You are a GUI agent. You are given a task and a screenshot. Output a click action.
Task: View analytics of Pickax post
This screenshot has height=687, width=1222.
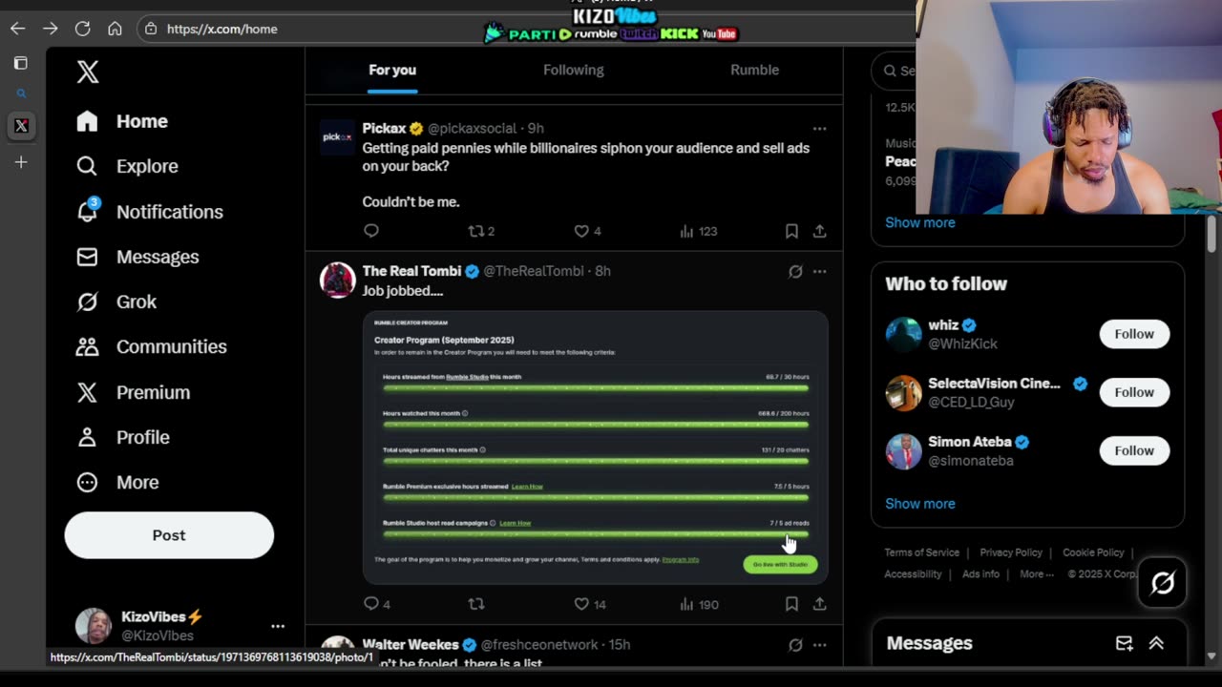pyautogui.click(x=698, y=231)
